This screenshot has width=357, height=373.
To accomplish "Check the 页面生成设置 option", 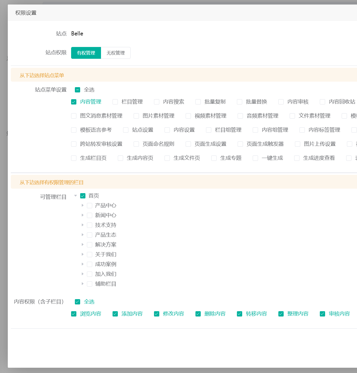I will click(x=188, y=144).
